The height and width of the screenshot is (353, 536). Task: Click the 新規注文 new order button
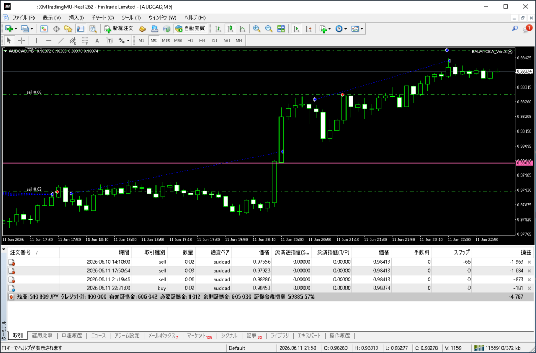pyautogui.click(x=119, y=29)
